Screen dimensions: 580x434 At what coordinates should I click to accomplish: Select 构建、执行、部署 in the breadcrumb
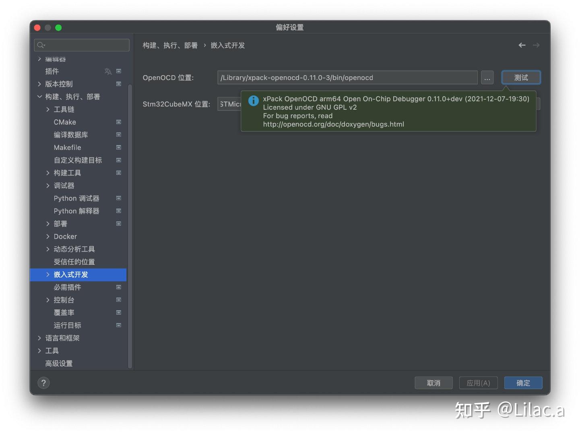point(171,45)
